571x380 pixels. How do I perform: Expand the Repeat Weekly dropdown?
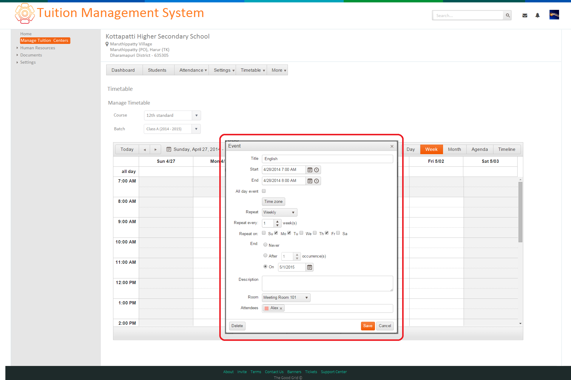pos(280,212)
